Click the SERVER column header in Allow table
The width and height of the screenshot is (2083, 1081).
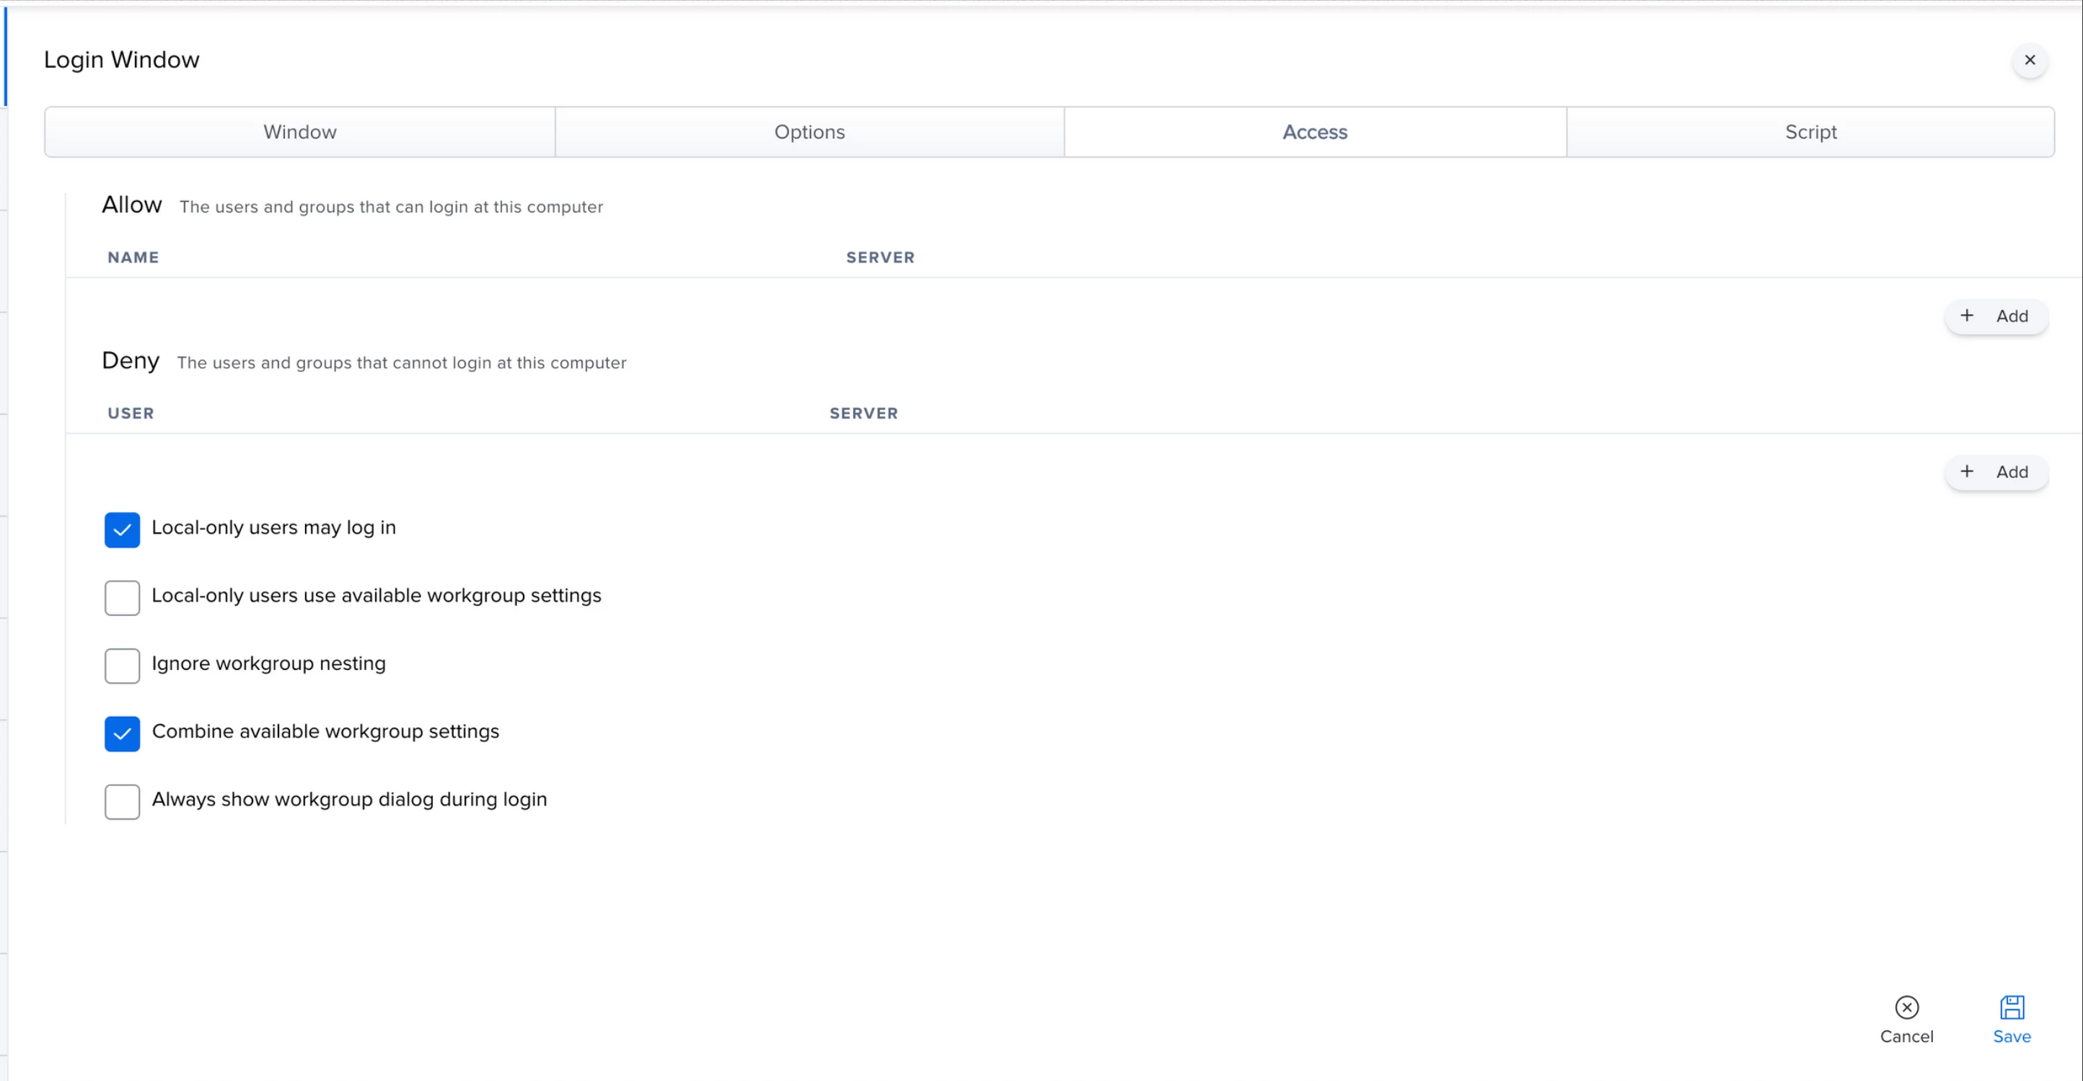coord(880,257)
